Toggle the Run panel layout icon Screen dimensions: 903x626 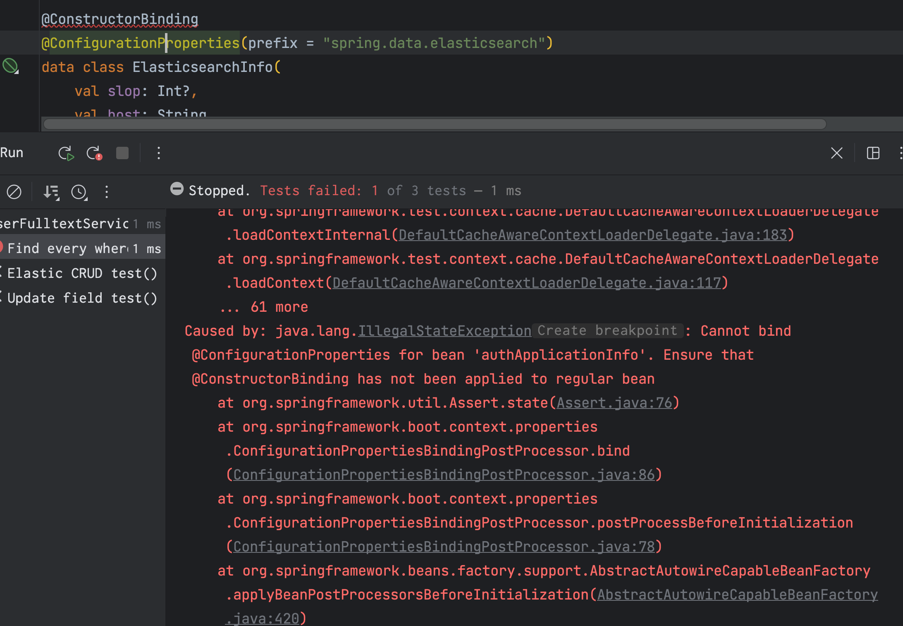873,153
